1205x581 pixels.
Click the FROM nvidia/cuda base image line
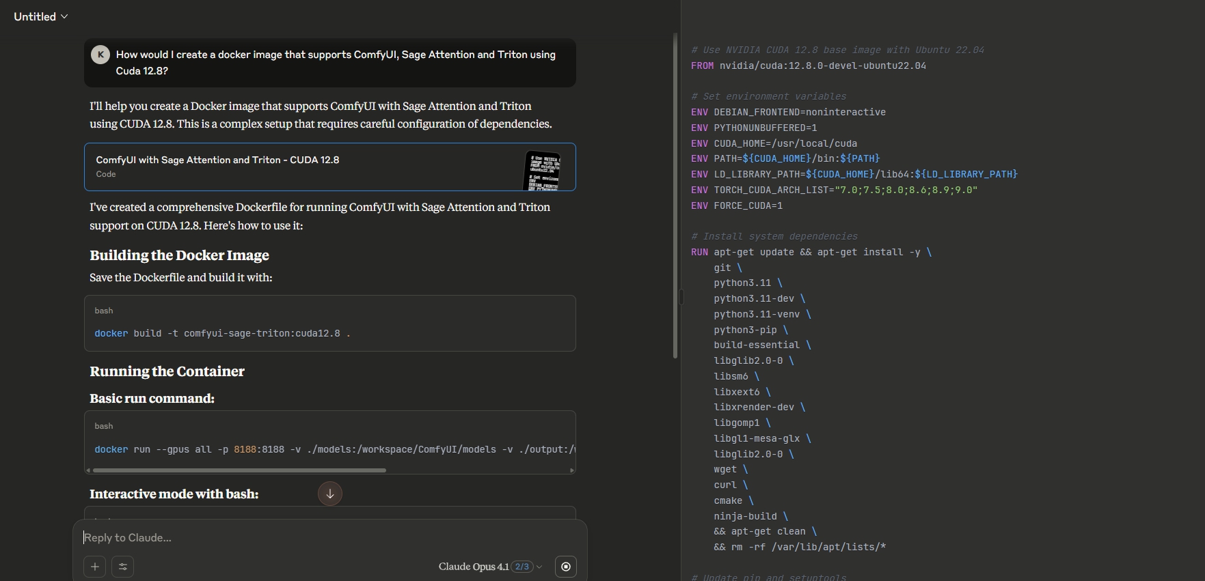pyautogui.click(x=809, y=66)
